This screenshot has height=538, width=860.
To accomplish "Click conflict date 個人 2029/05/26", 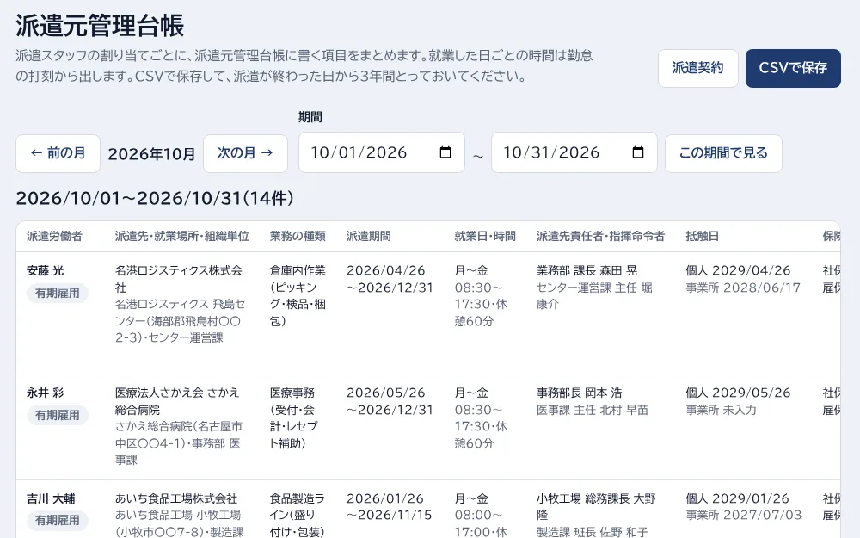I will pyautogui.click(x=738, y=393).
